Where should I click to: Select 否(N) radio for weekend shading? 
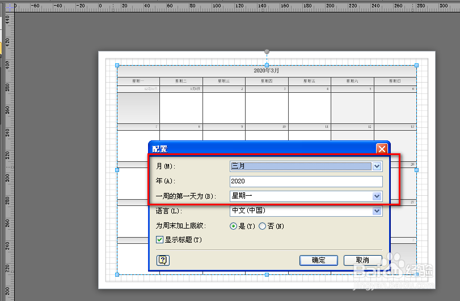(262, 226)
